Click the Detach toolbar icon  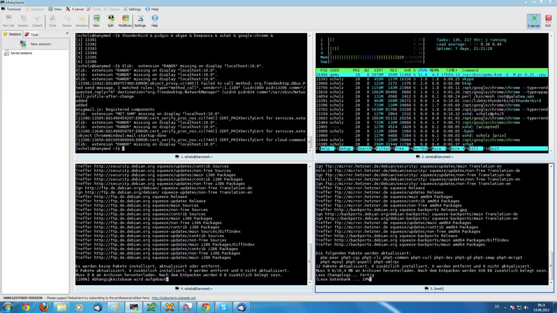(37, 21)
